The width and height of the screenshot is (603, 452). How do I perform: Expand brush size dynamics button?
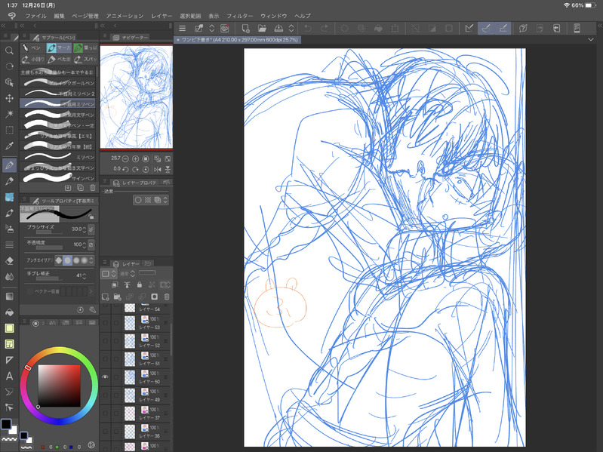[91, 229]
